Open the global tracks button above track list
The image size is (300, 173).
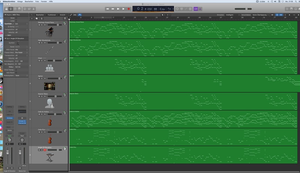click(65, 19)
